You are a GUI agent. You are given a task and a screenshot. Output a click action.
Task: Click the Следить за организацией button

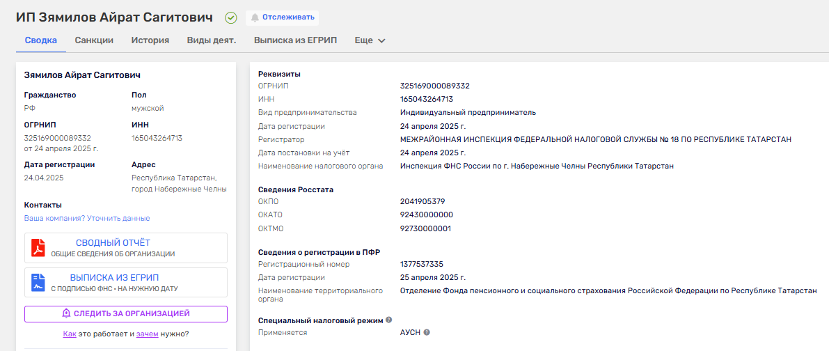(126, 314)
